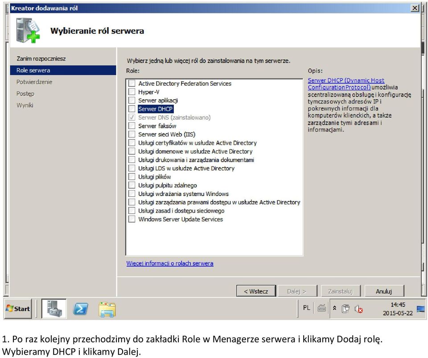
Task: Check Usługi pulpitu zdalnego checkbox
Action: pyautogui.click(x=132, y=185)
